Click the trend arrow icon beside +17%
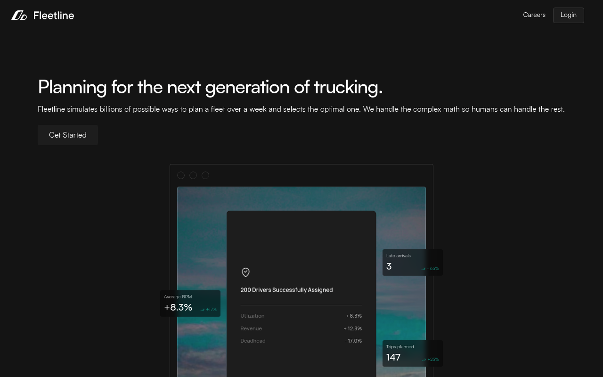Image resolution: width=603 pixels, height=377 pixels. pos(203,310)
